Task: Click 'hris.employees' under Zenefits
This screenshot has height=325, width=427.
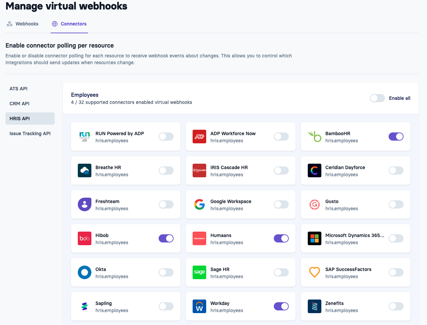Action: point(342,310)
